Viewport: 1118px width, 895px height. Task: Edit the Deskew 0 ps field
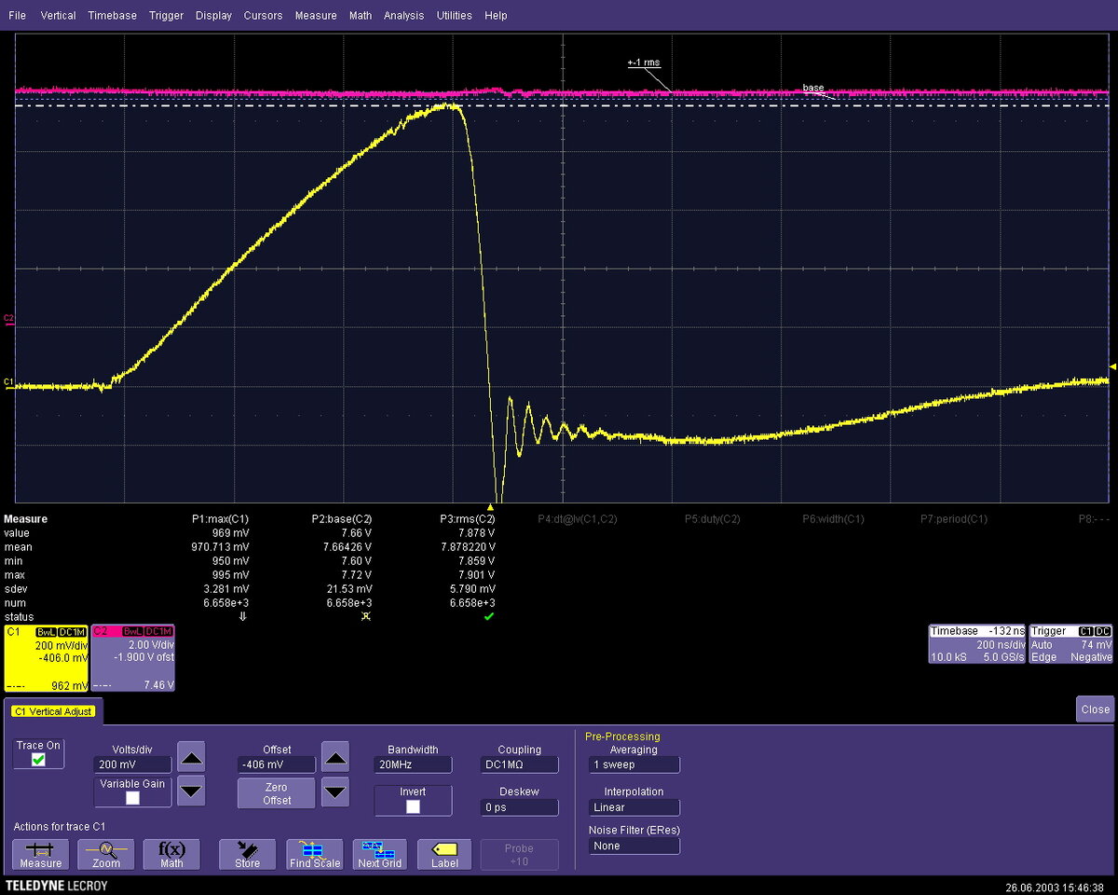520,807
